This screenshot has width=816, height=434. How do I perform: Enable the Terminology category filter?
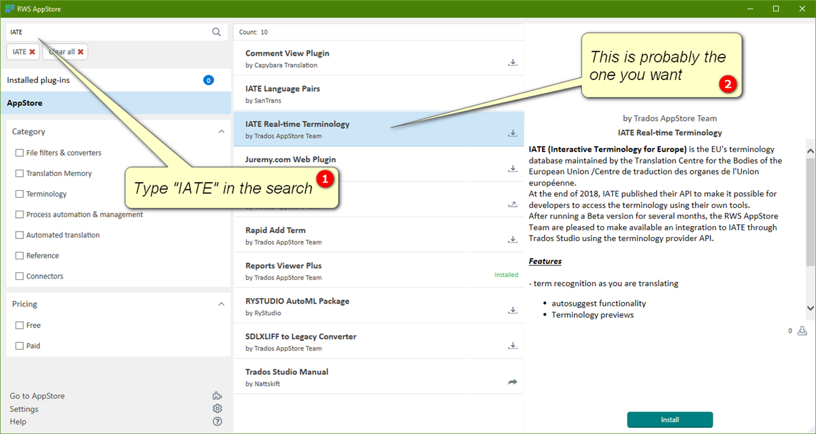(x=20, y=194)
